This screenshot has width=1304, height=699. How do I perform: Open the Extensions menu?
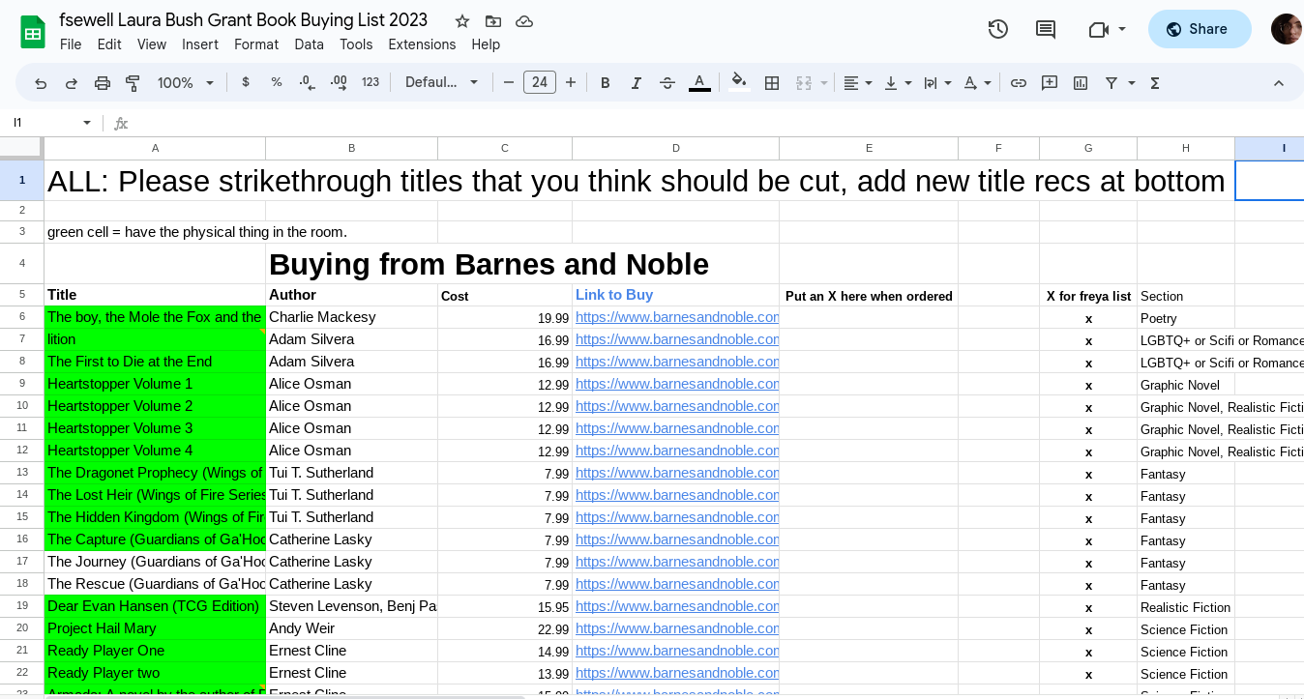coord(422,44)
